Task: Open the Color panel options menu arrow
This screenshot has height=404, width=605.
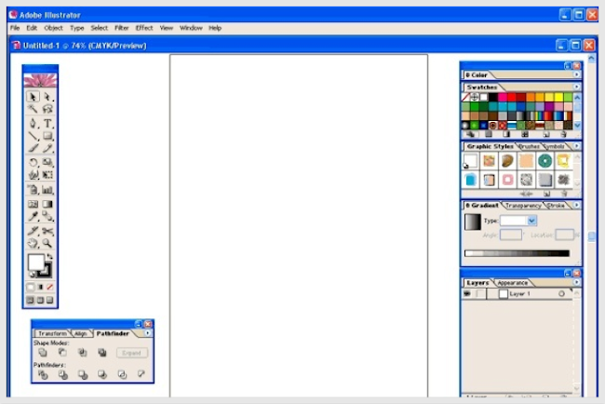Action: [576, 74]
